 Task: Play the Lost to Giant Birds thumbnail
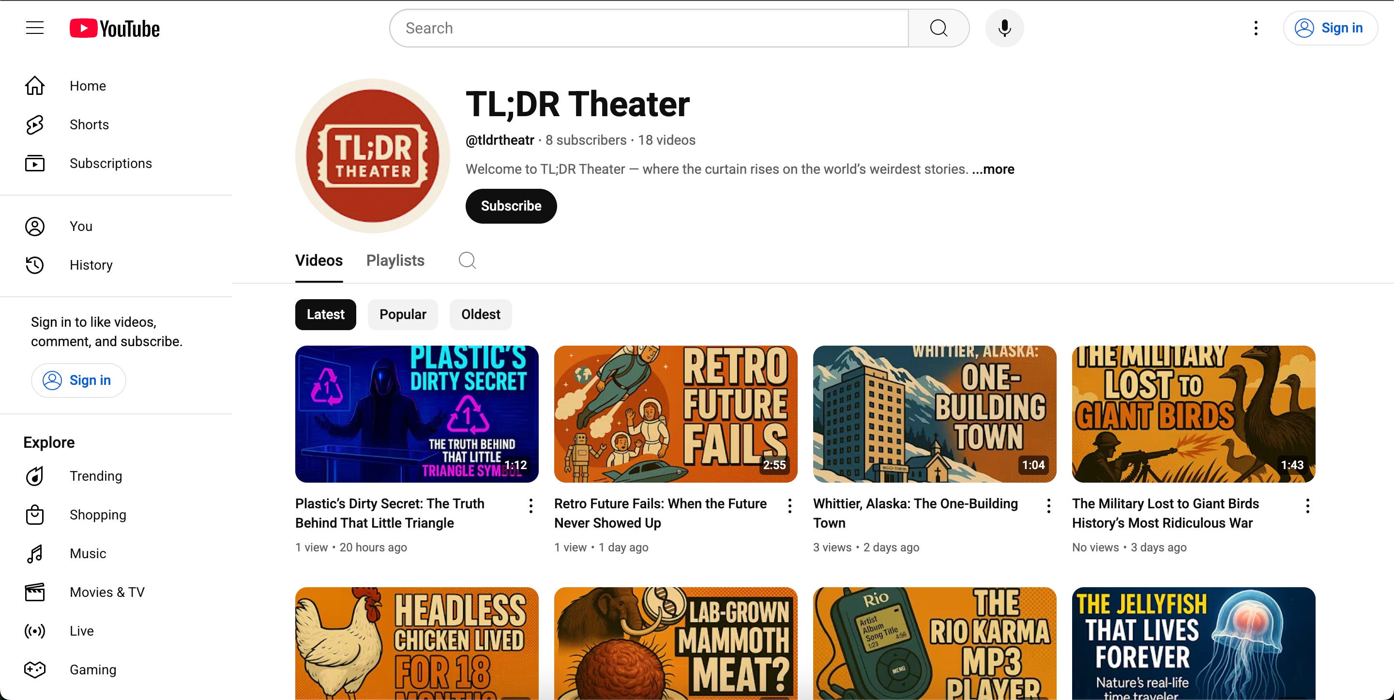pos(1193,414)
